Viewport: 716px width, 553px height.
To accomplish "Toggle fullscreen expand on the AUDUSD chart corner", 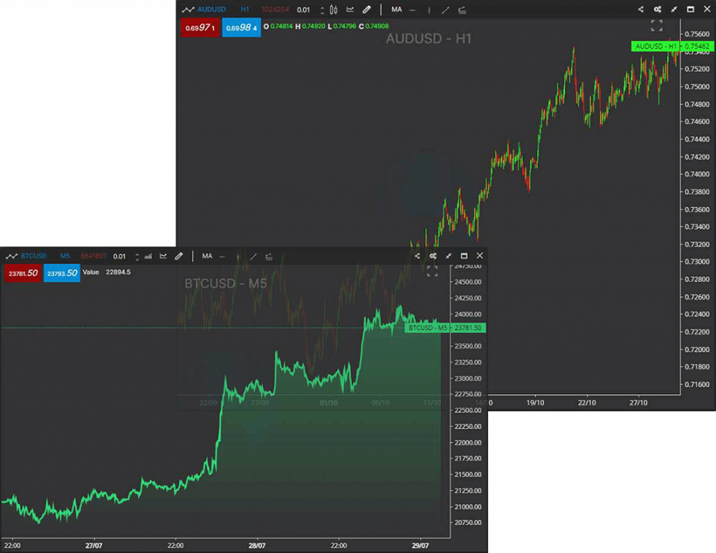I will point(657,25).
